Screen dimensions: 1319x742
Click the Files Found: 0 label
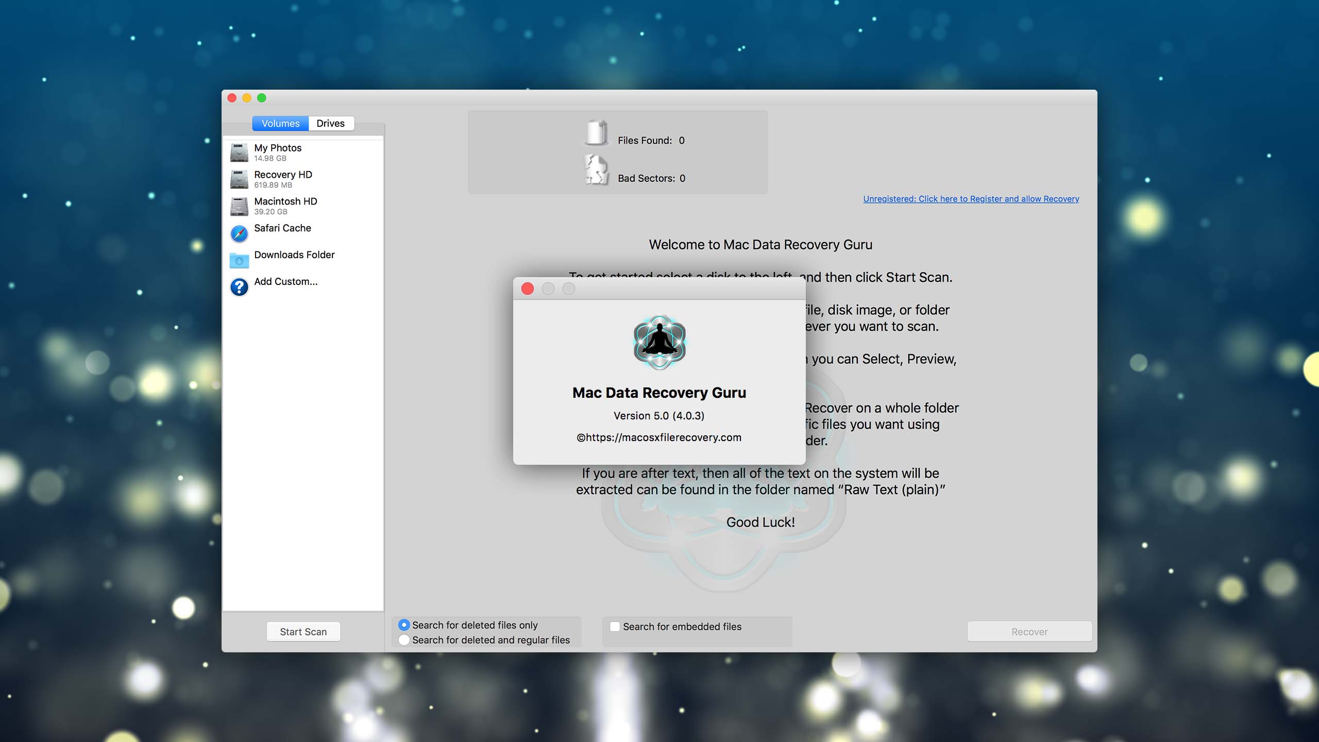tap(651, 141)
